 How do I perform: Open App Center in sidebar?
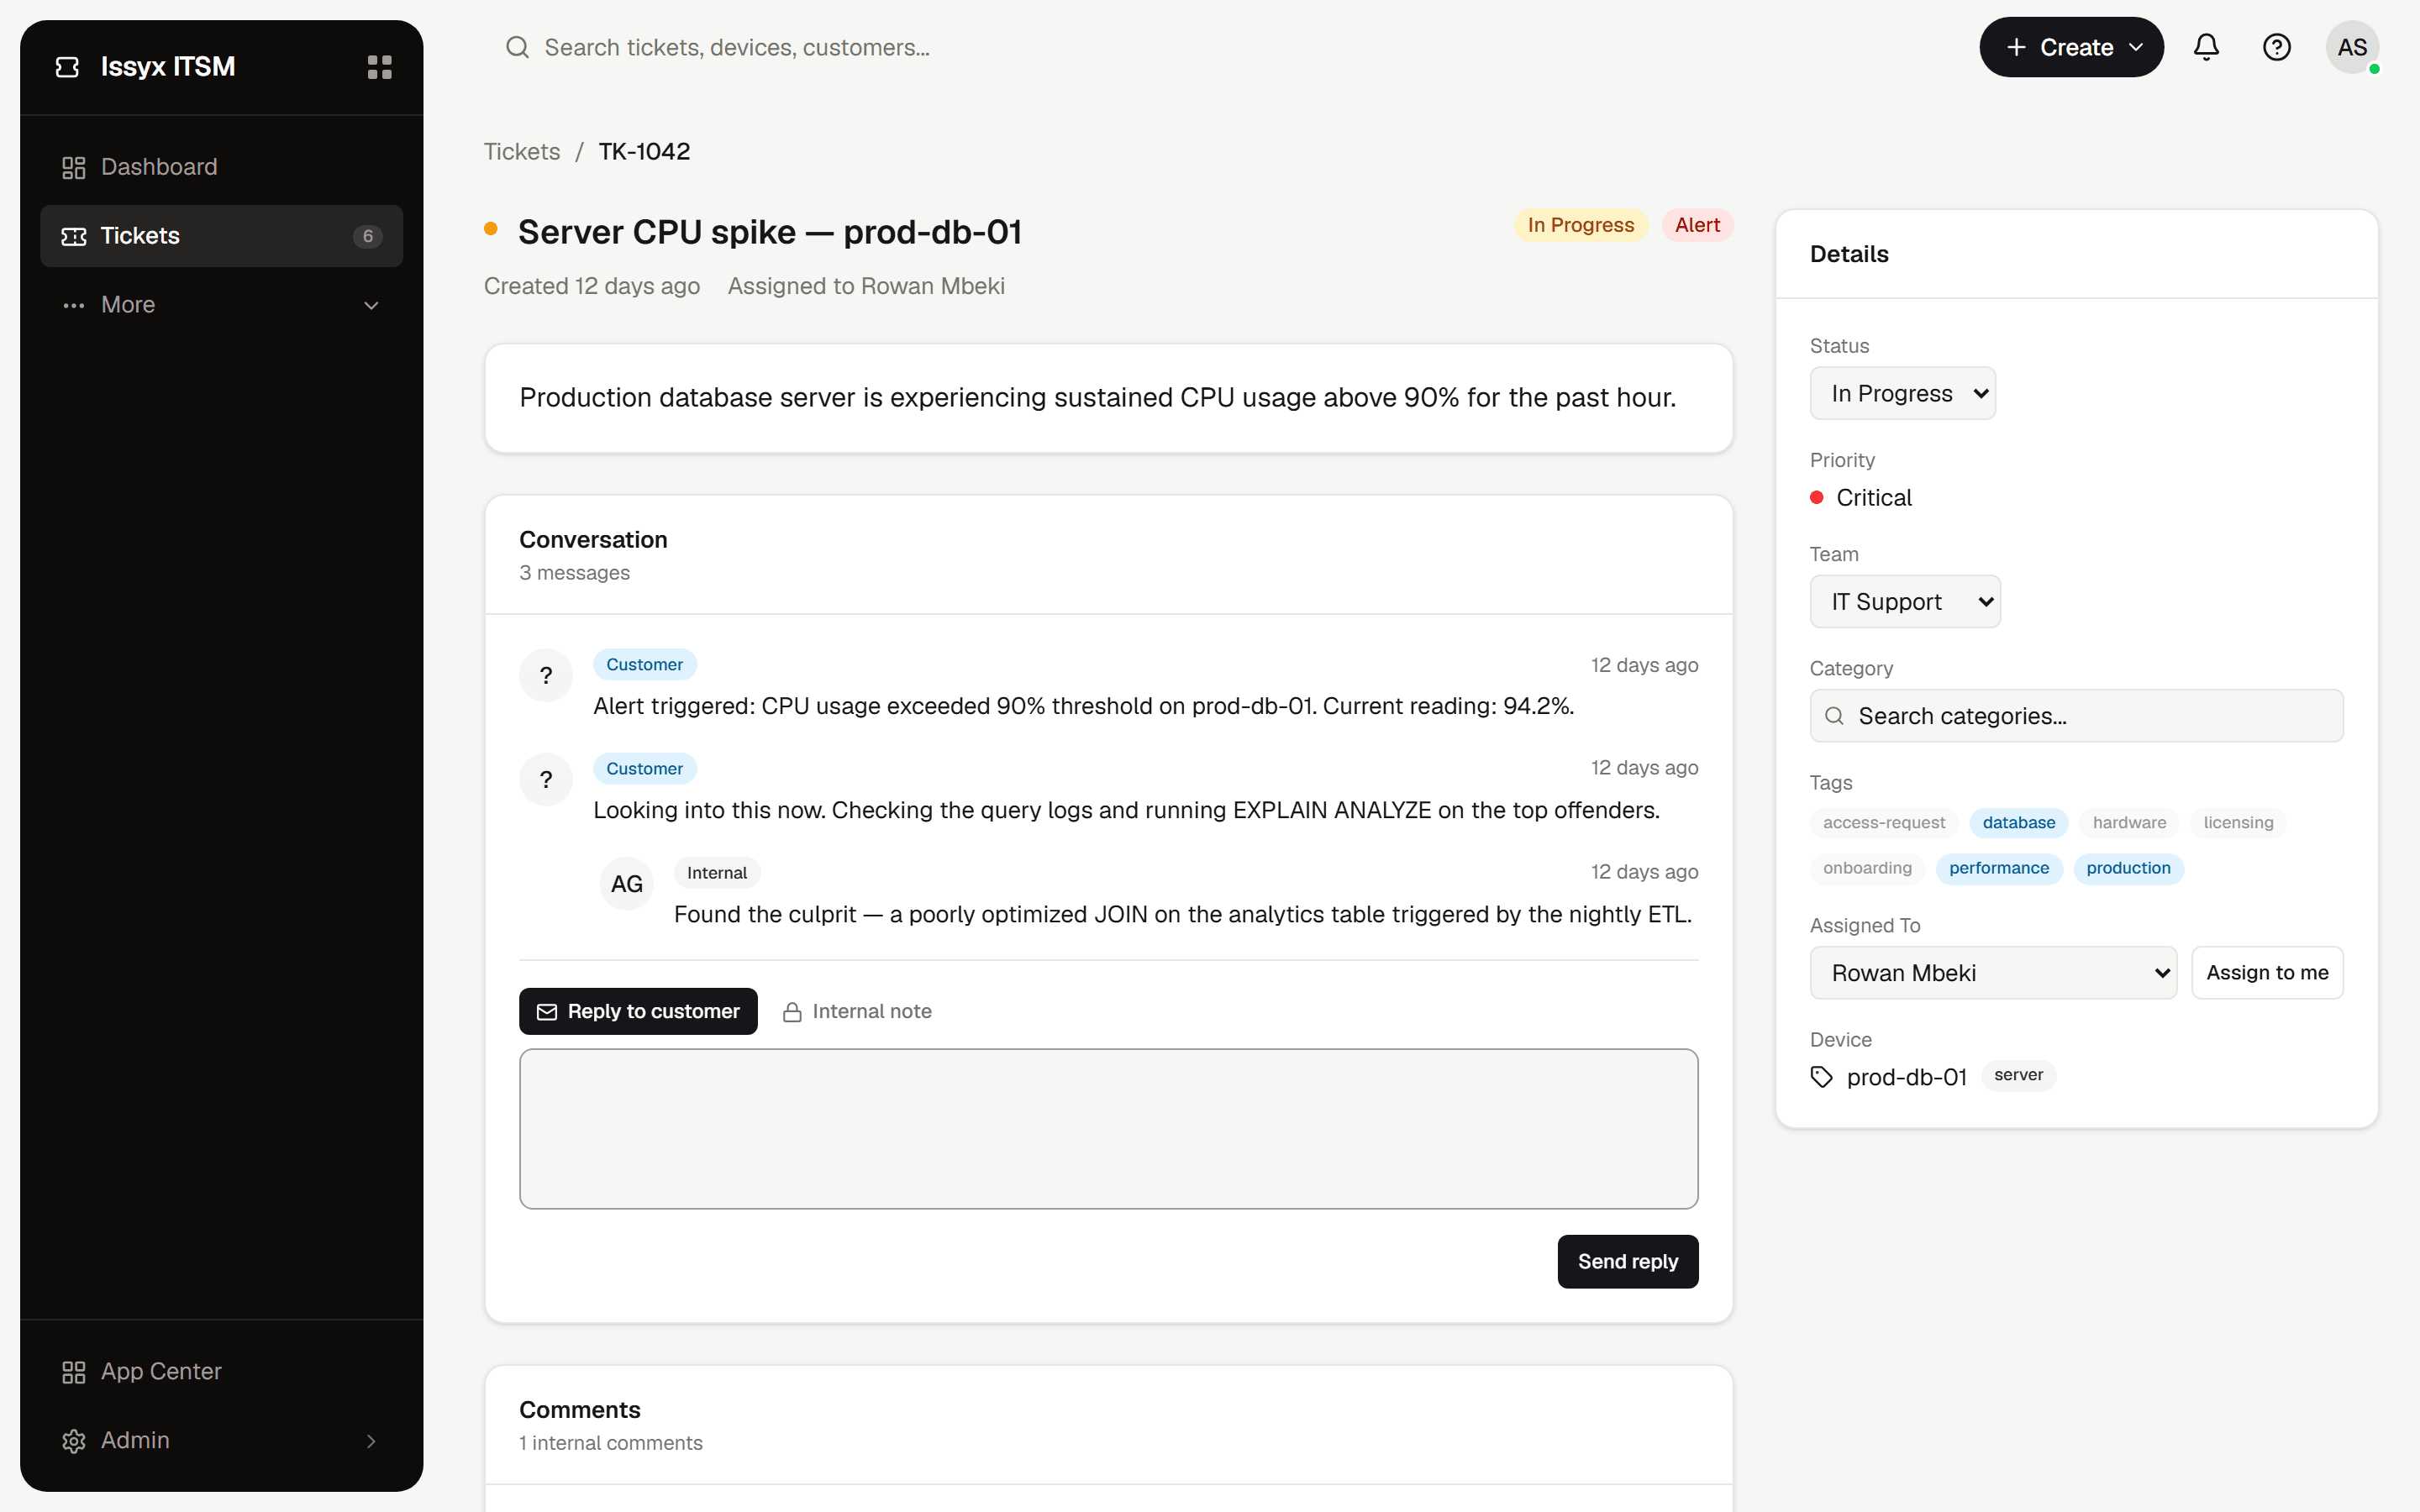(x=221, y=1371)
